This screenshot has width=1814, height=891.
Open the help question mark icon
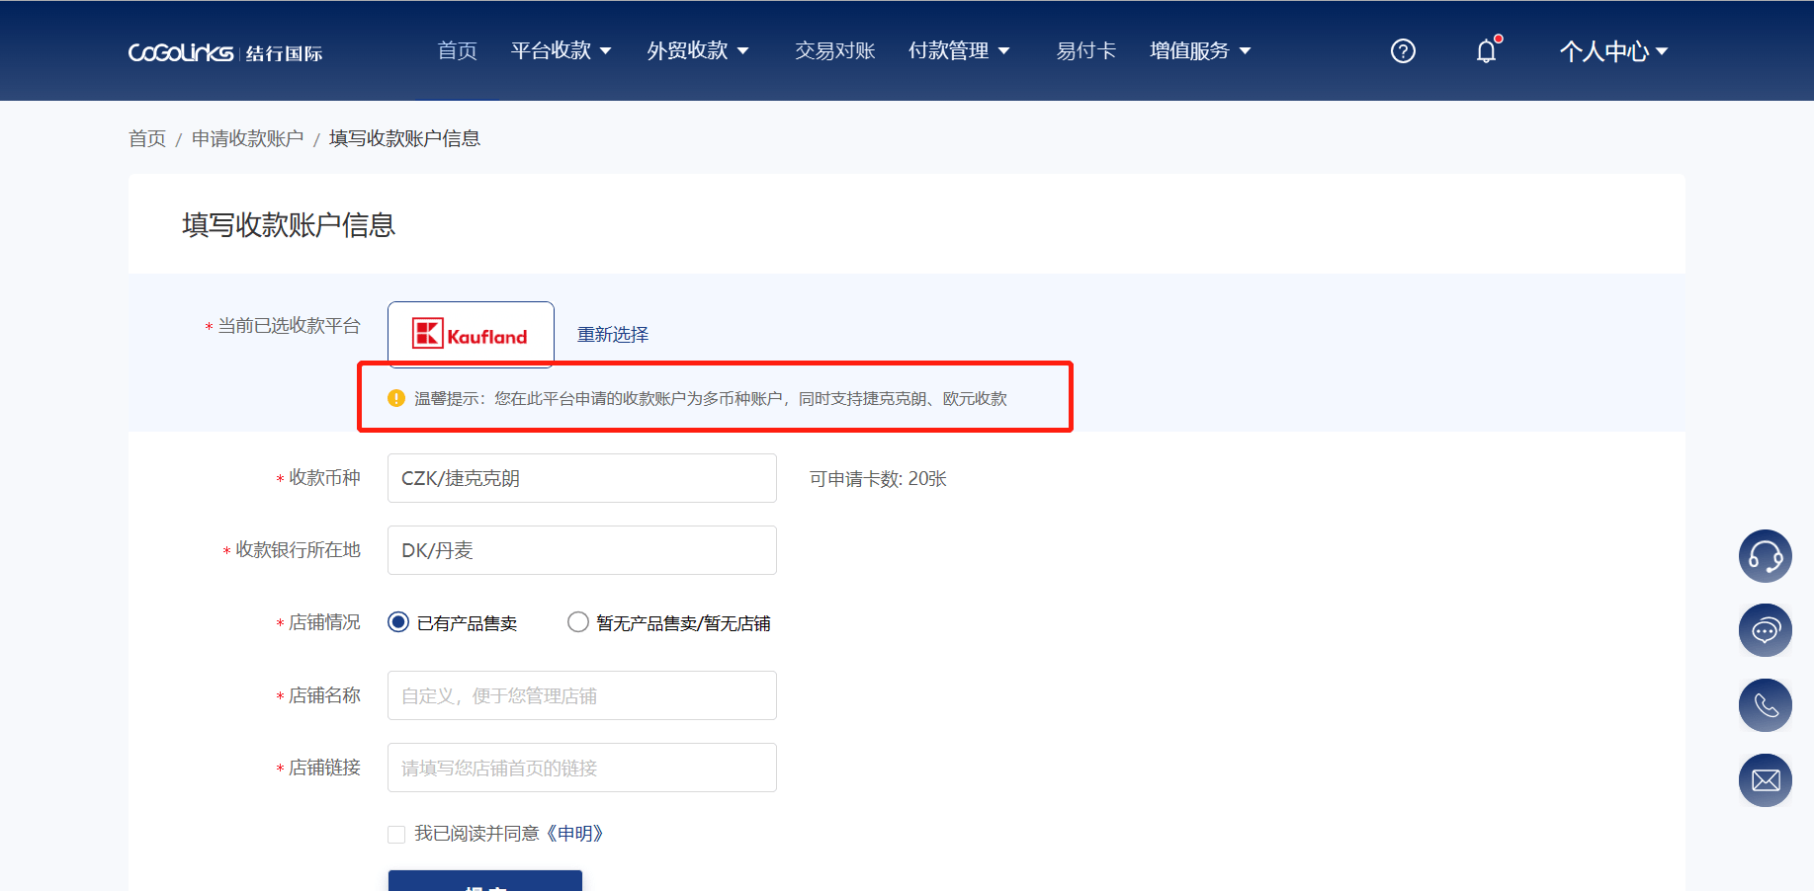1402,50
